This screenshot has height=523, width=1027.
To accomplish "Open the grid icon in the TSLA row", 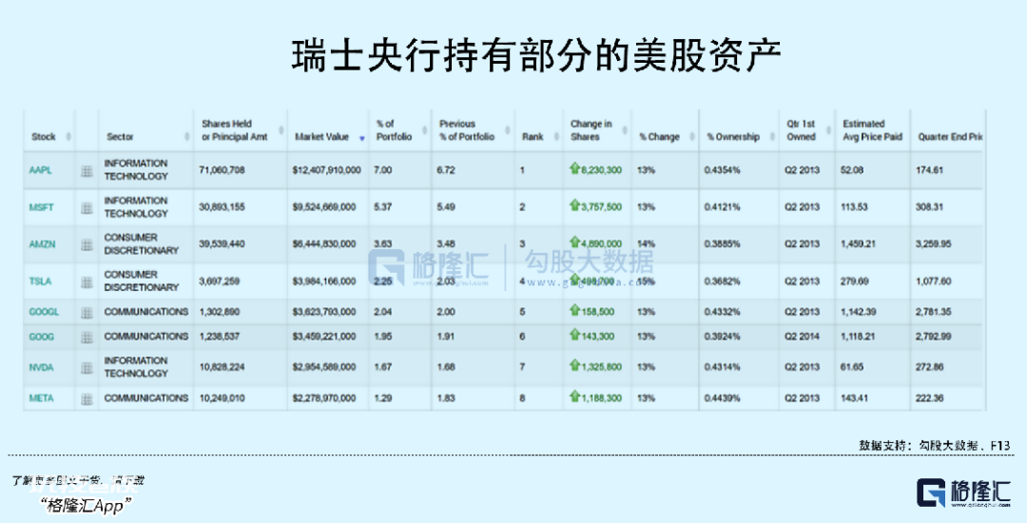I will [x=87, y=282].
